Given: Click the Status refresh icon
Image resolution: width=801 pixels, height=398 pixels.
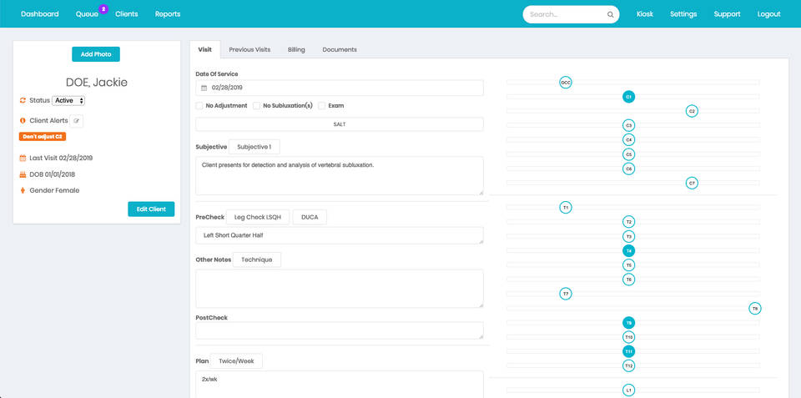Looking at the screenshot, I should click(23, 101).
